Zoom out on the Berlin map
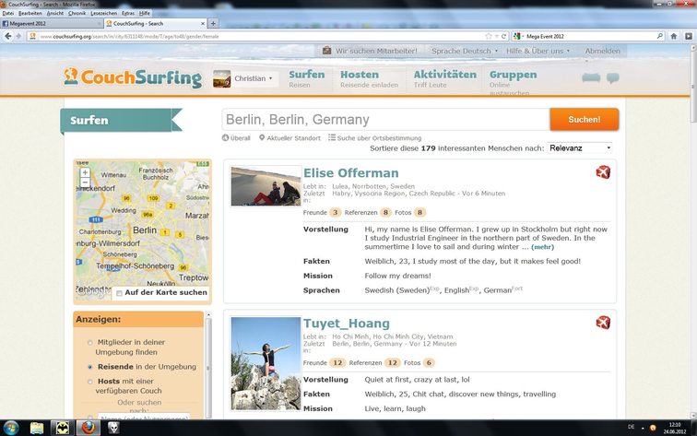 85,183
